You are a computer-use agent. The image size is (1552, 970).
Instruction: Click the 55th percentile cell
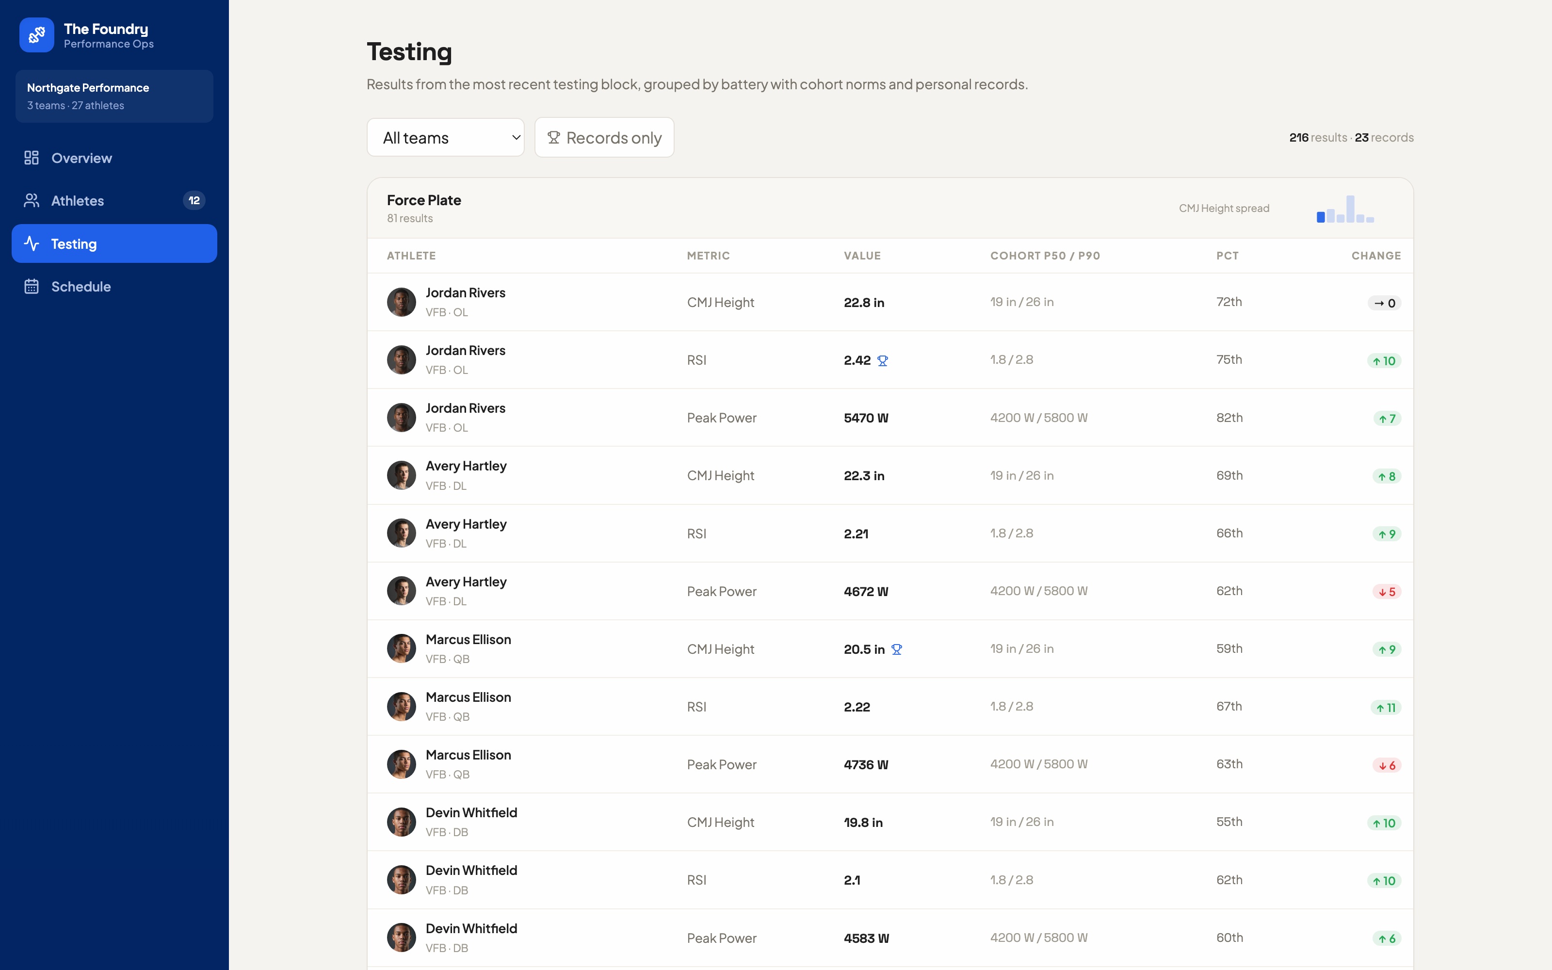[1229, 822]
